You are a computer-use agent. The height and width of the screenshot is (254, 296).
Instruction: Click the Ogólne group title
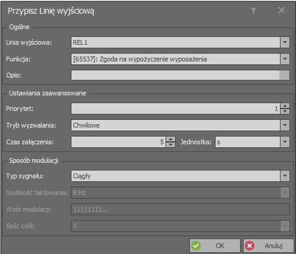pos(19,27)
